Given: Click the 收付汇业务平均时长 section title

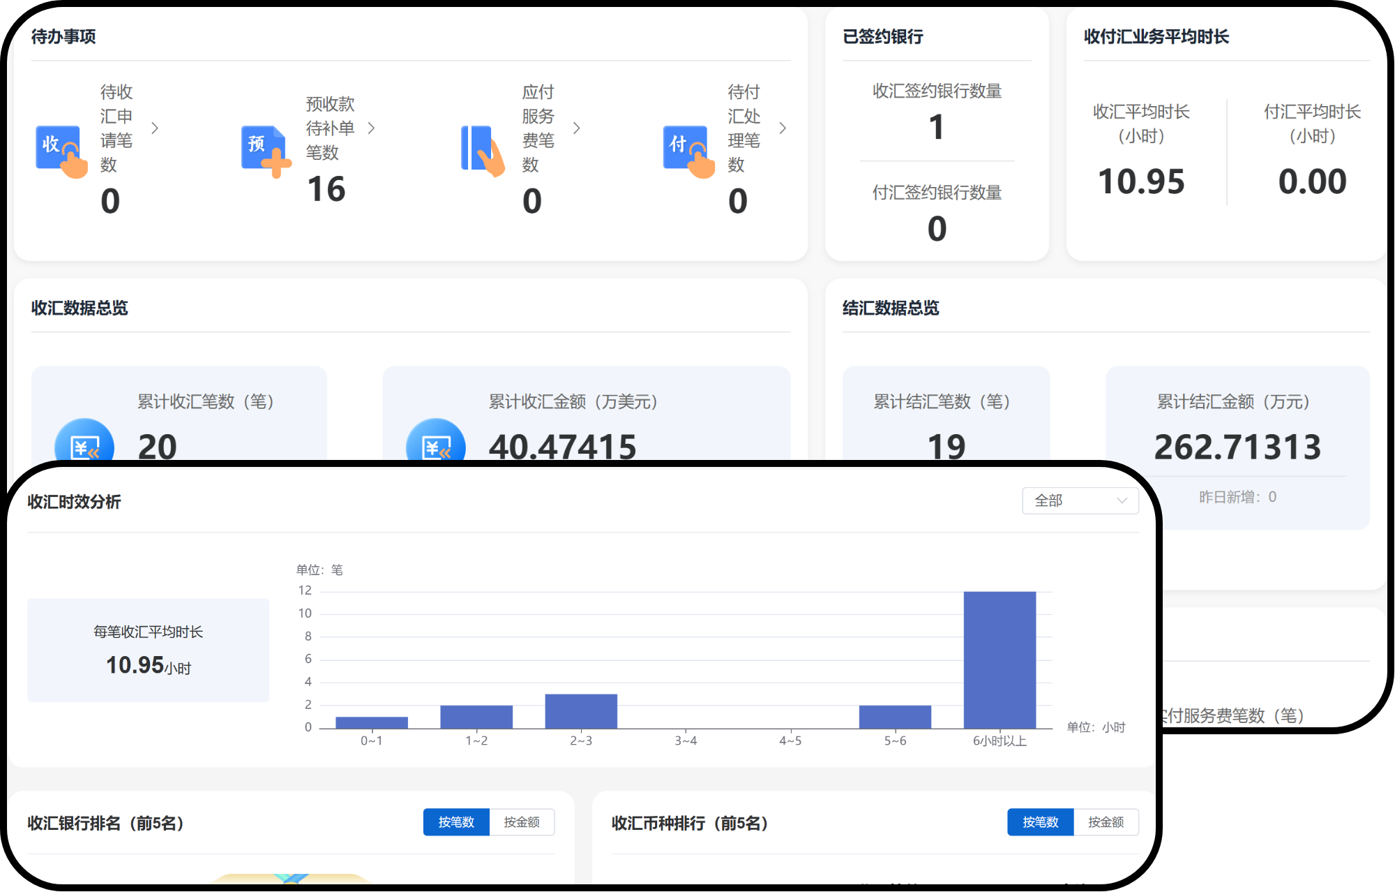Looking at the screenshot, I should [1156, 36].
